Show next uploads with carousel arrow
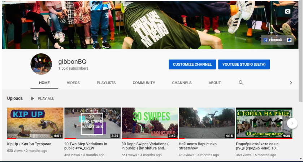303x162 pixels. [x=292, y=123]
